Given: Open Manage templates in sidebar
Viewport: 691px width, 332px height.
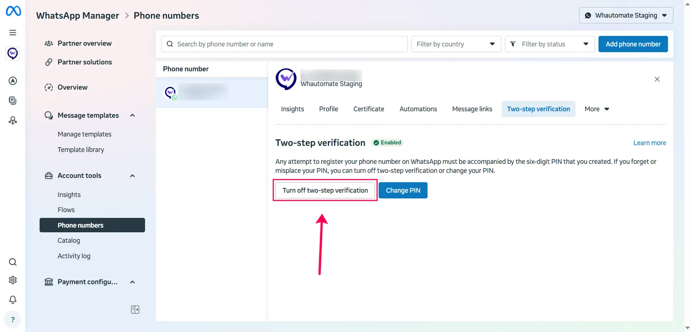Looking at the screenshot, I should coord(85,134).
